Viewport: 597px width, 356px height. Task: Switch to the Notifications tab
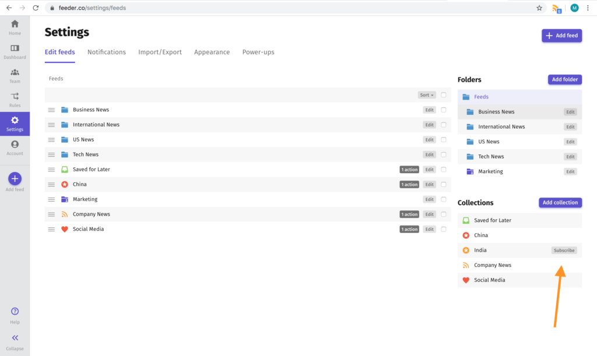point(107,52)
